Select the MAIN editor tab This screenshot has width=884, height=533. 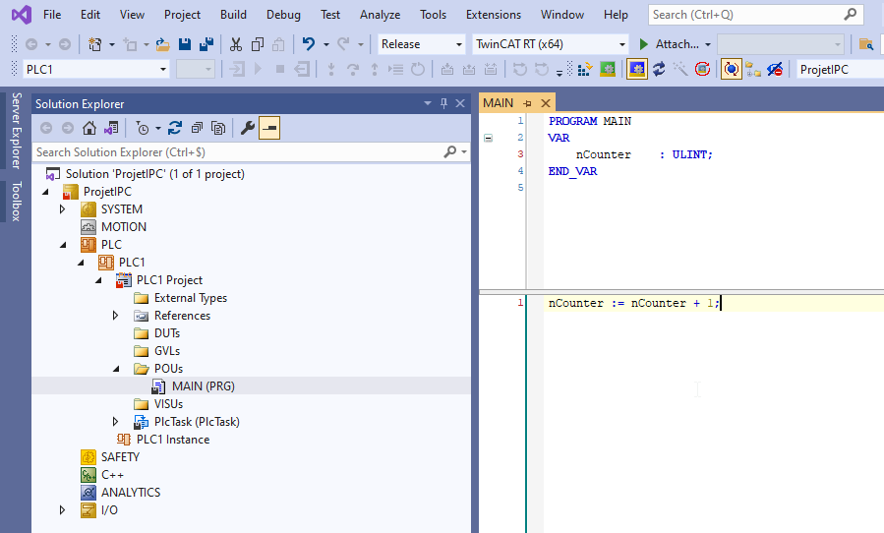point(499,103)
